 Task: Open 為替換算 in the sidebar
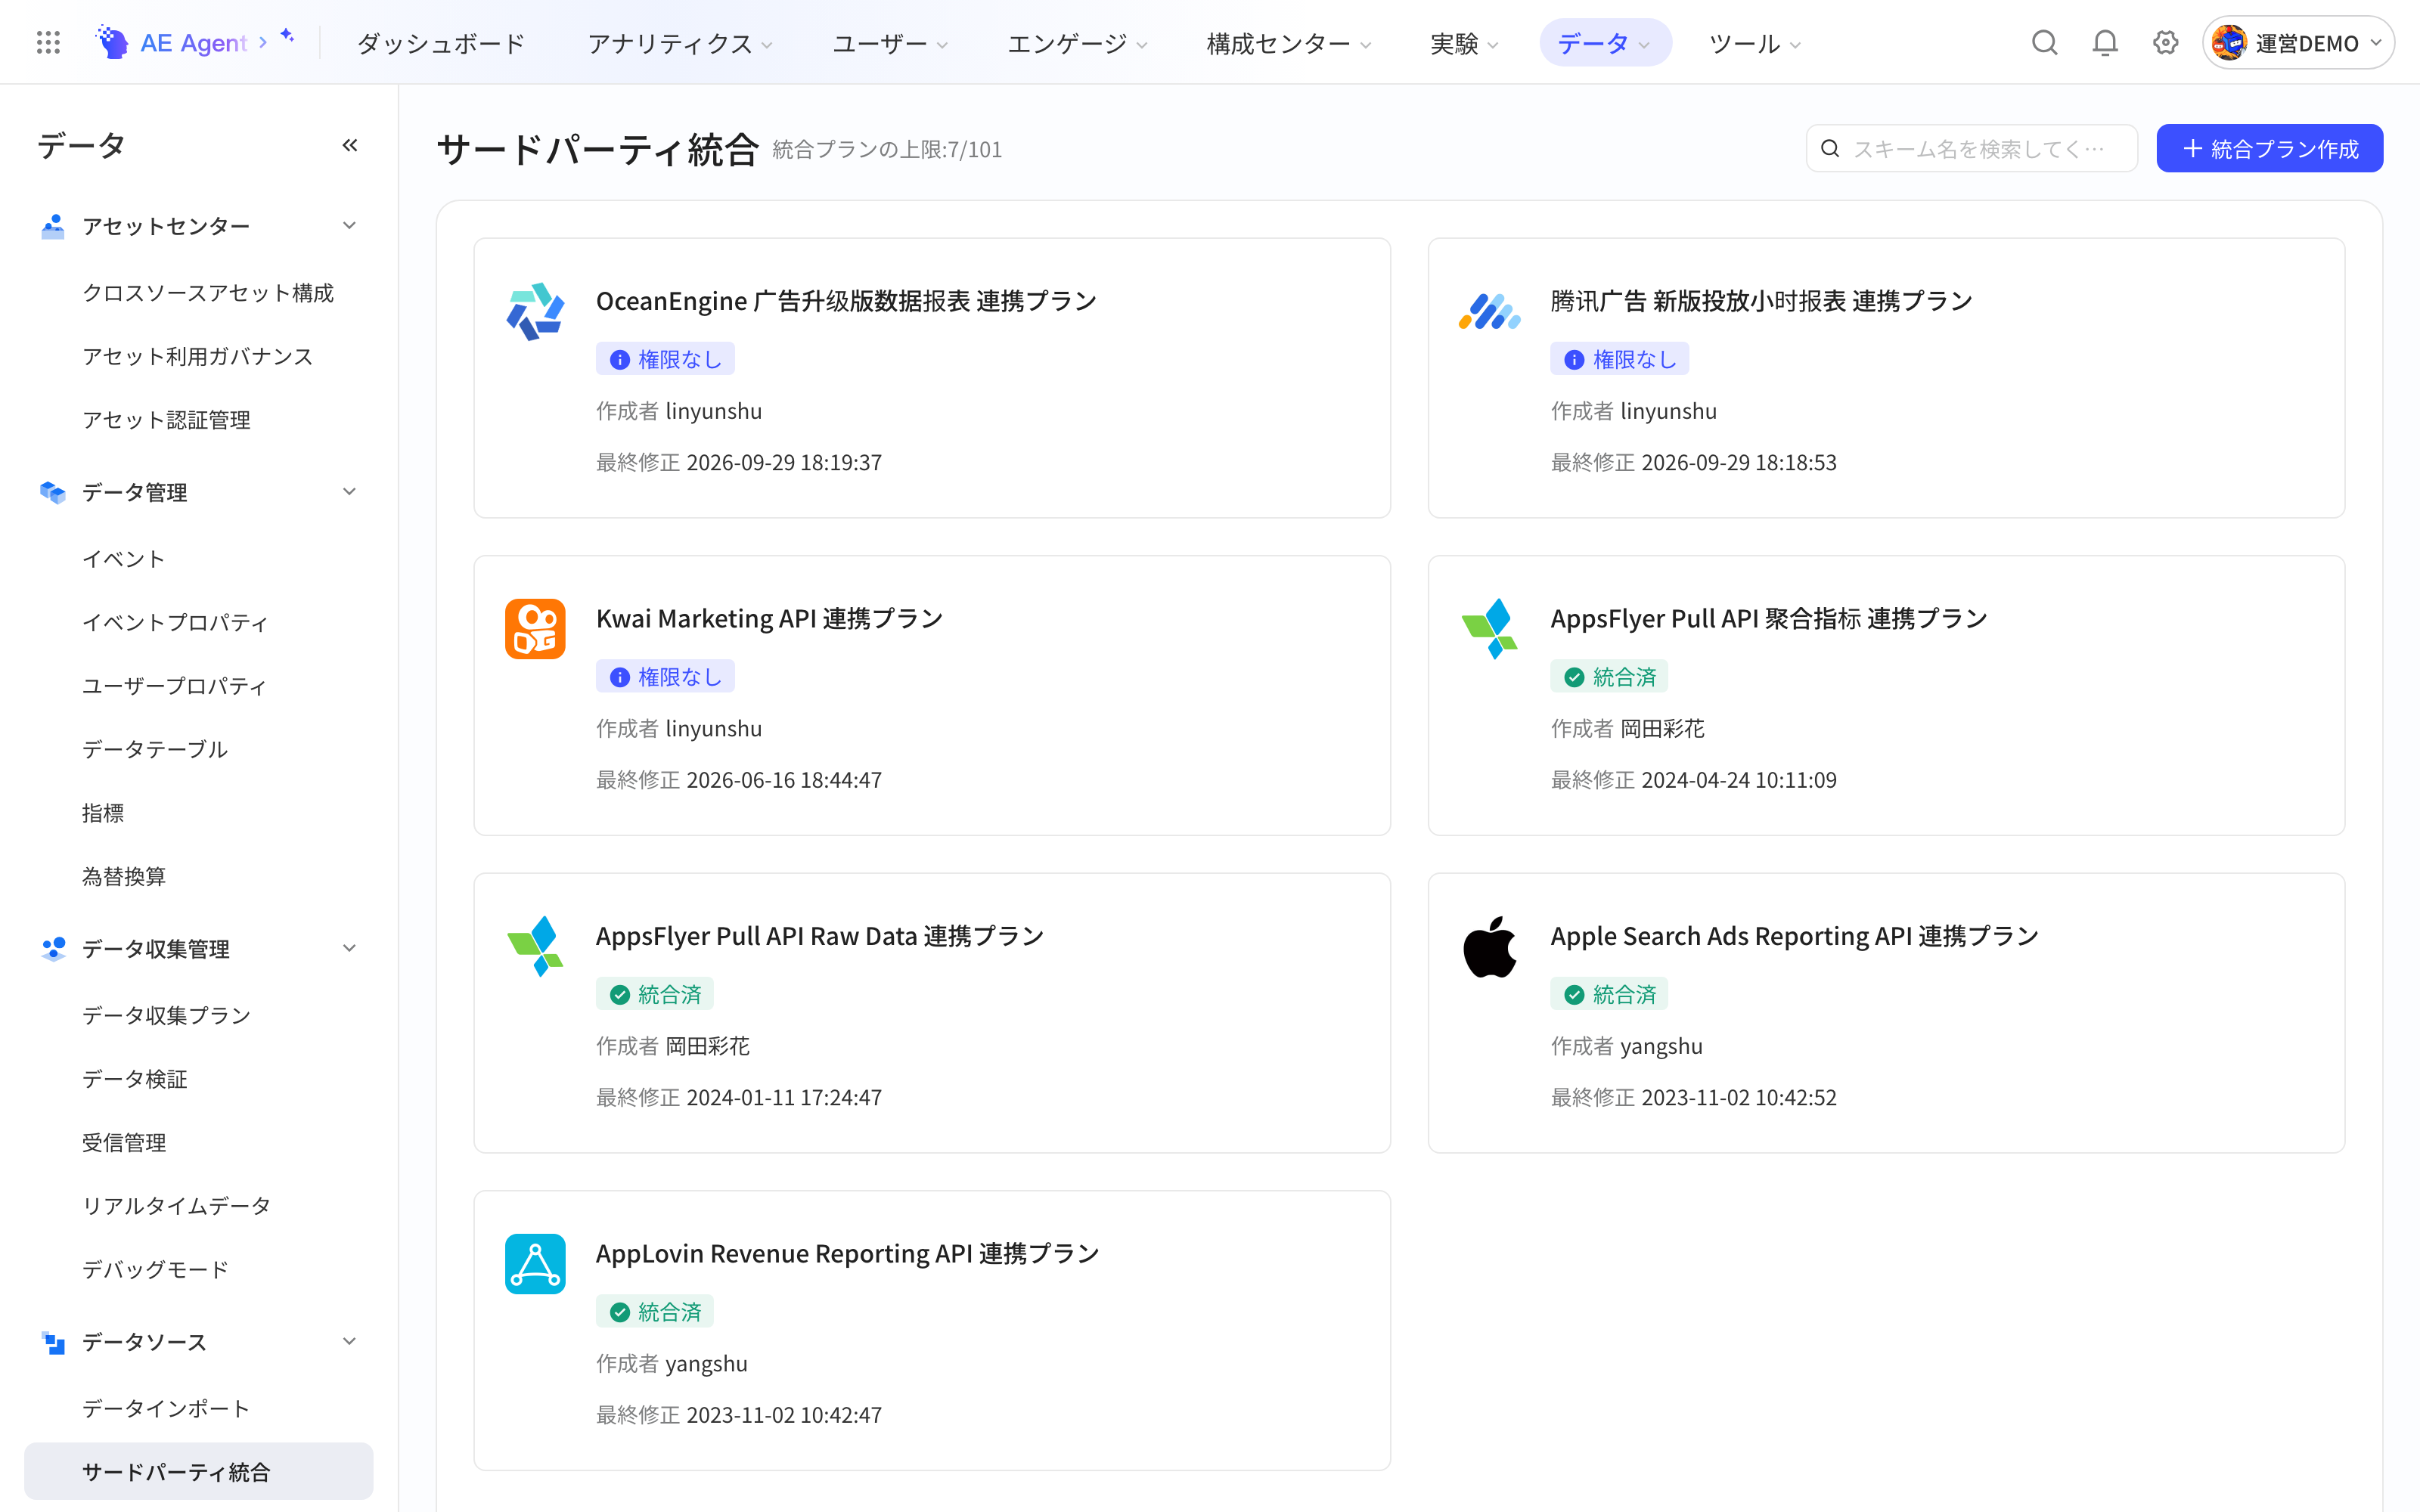pyautogui.click(x=124, y=876)
